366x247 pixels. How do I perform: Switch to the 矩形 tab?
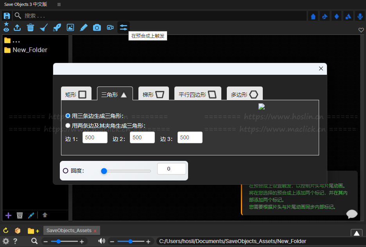click(x=76, y=94)
